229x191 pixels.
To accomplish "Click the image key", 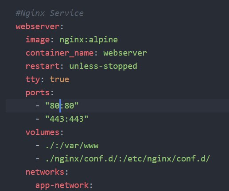I will tap(38, 40).
